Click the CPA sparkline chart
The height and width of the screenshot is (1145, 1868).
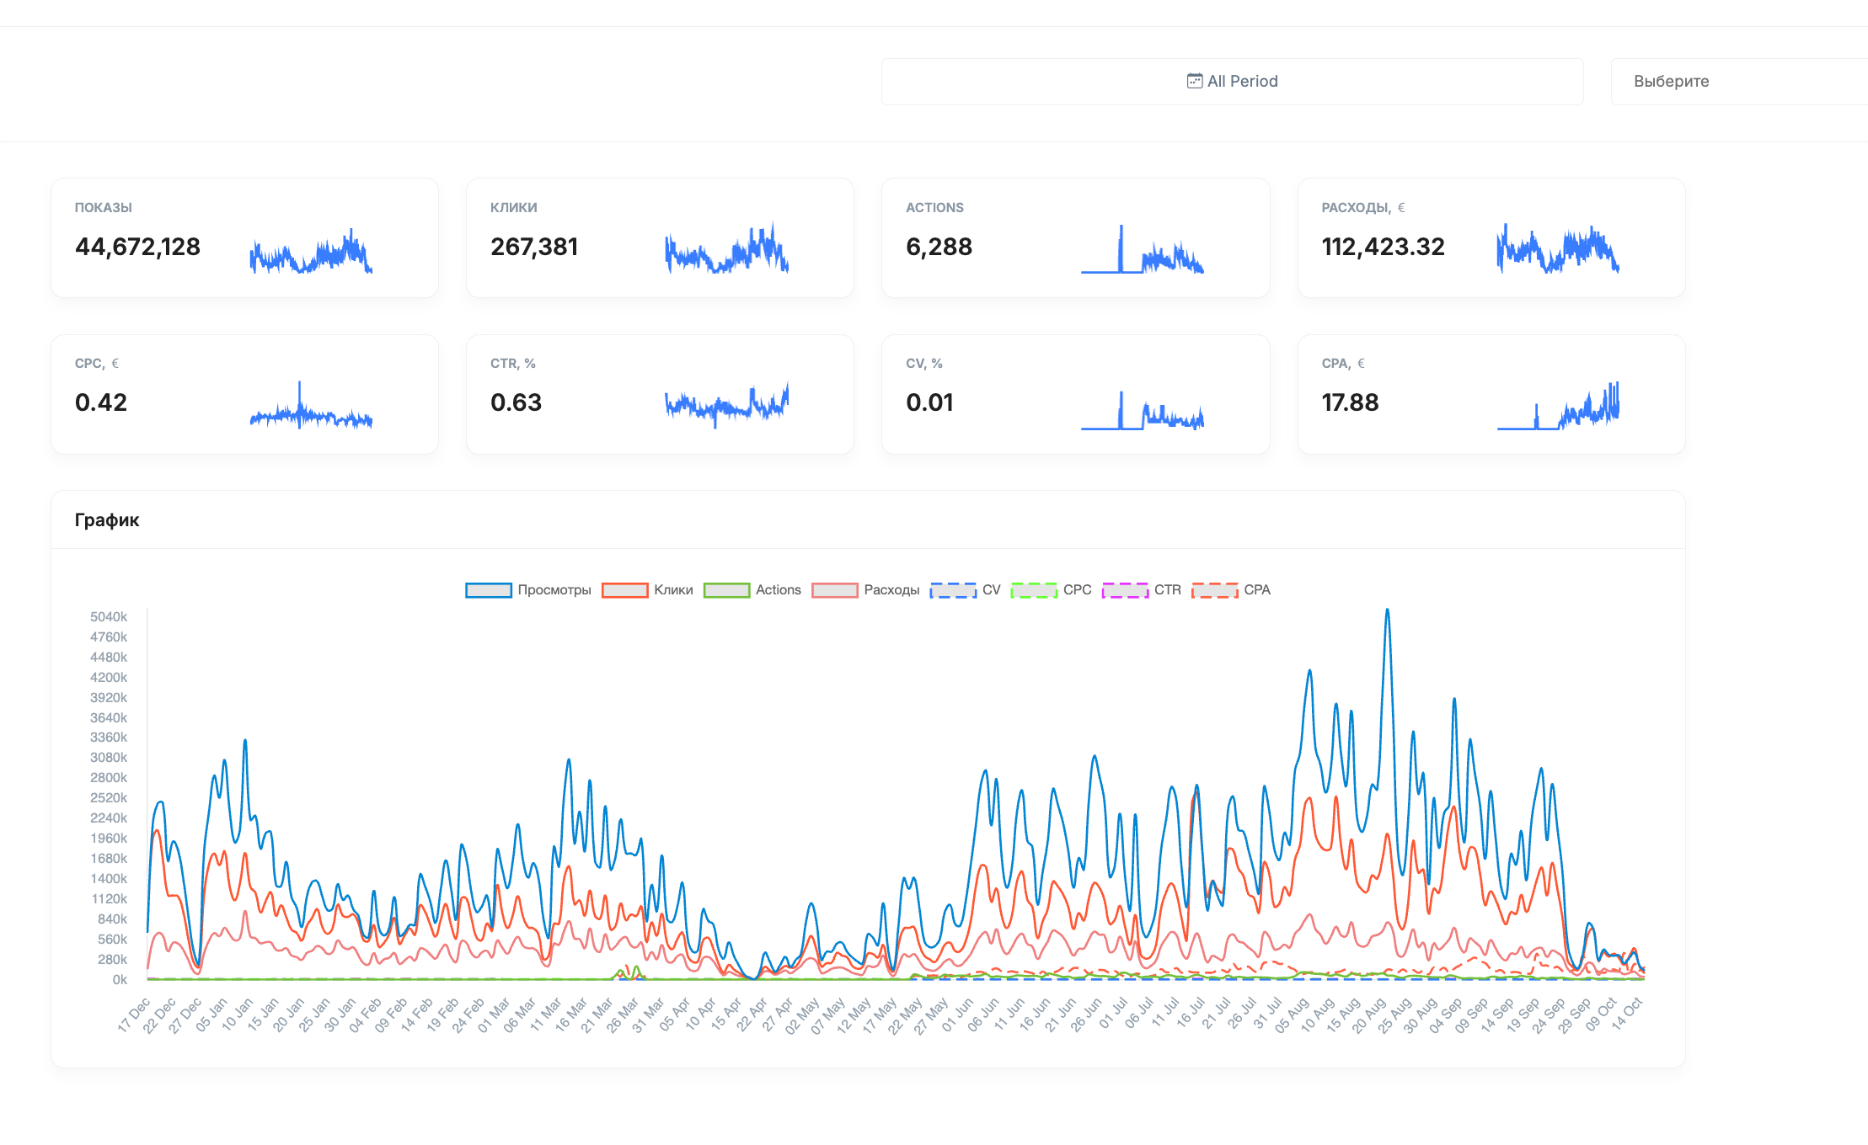click(1558, 406)
